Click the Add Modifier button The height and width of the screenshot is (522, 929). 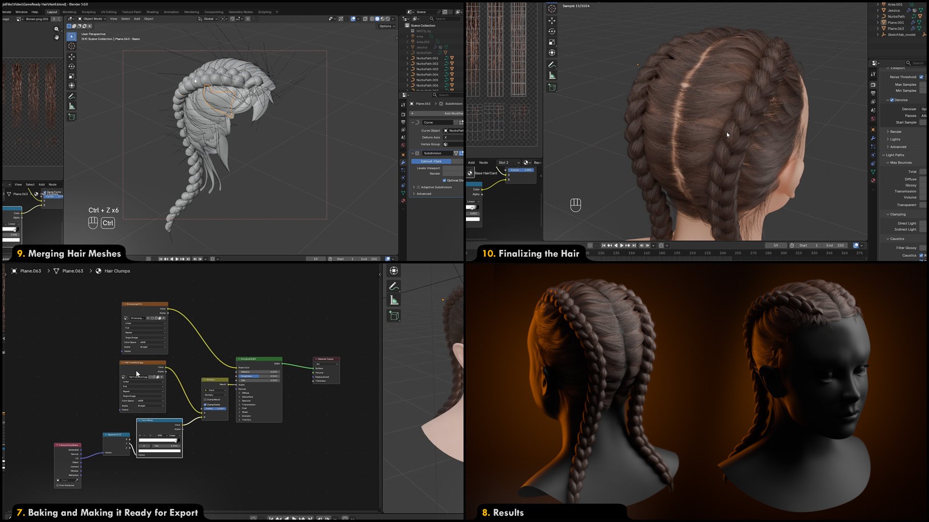tap(438, 114)
